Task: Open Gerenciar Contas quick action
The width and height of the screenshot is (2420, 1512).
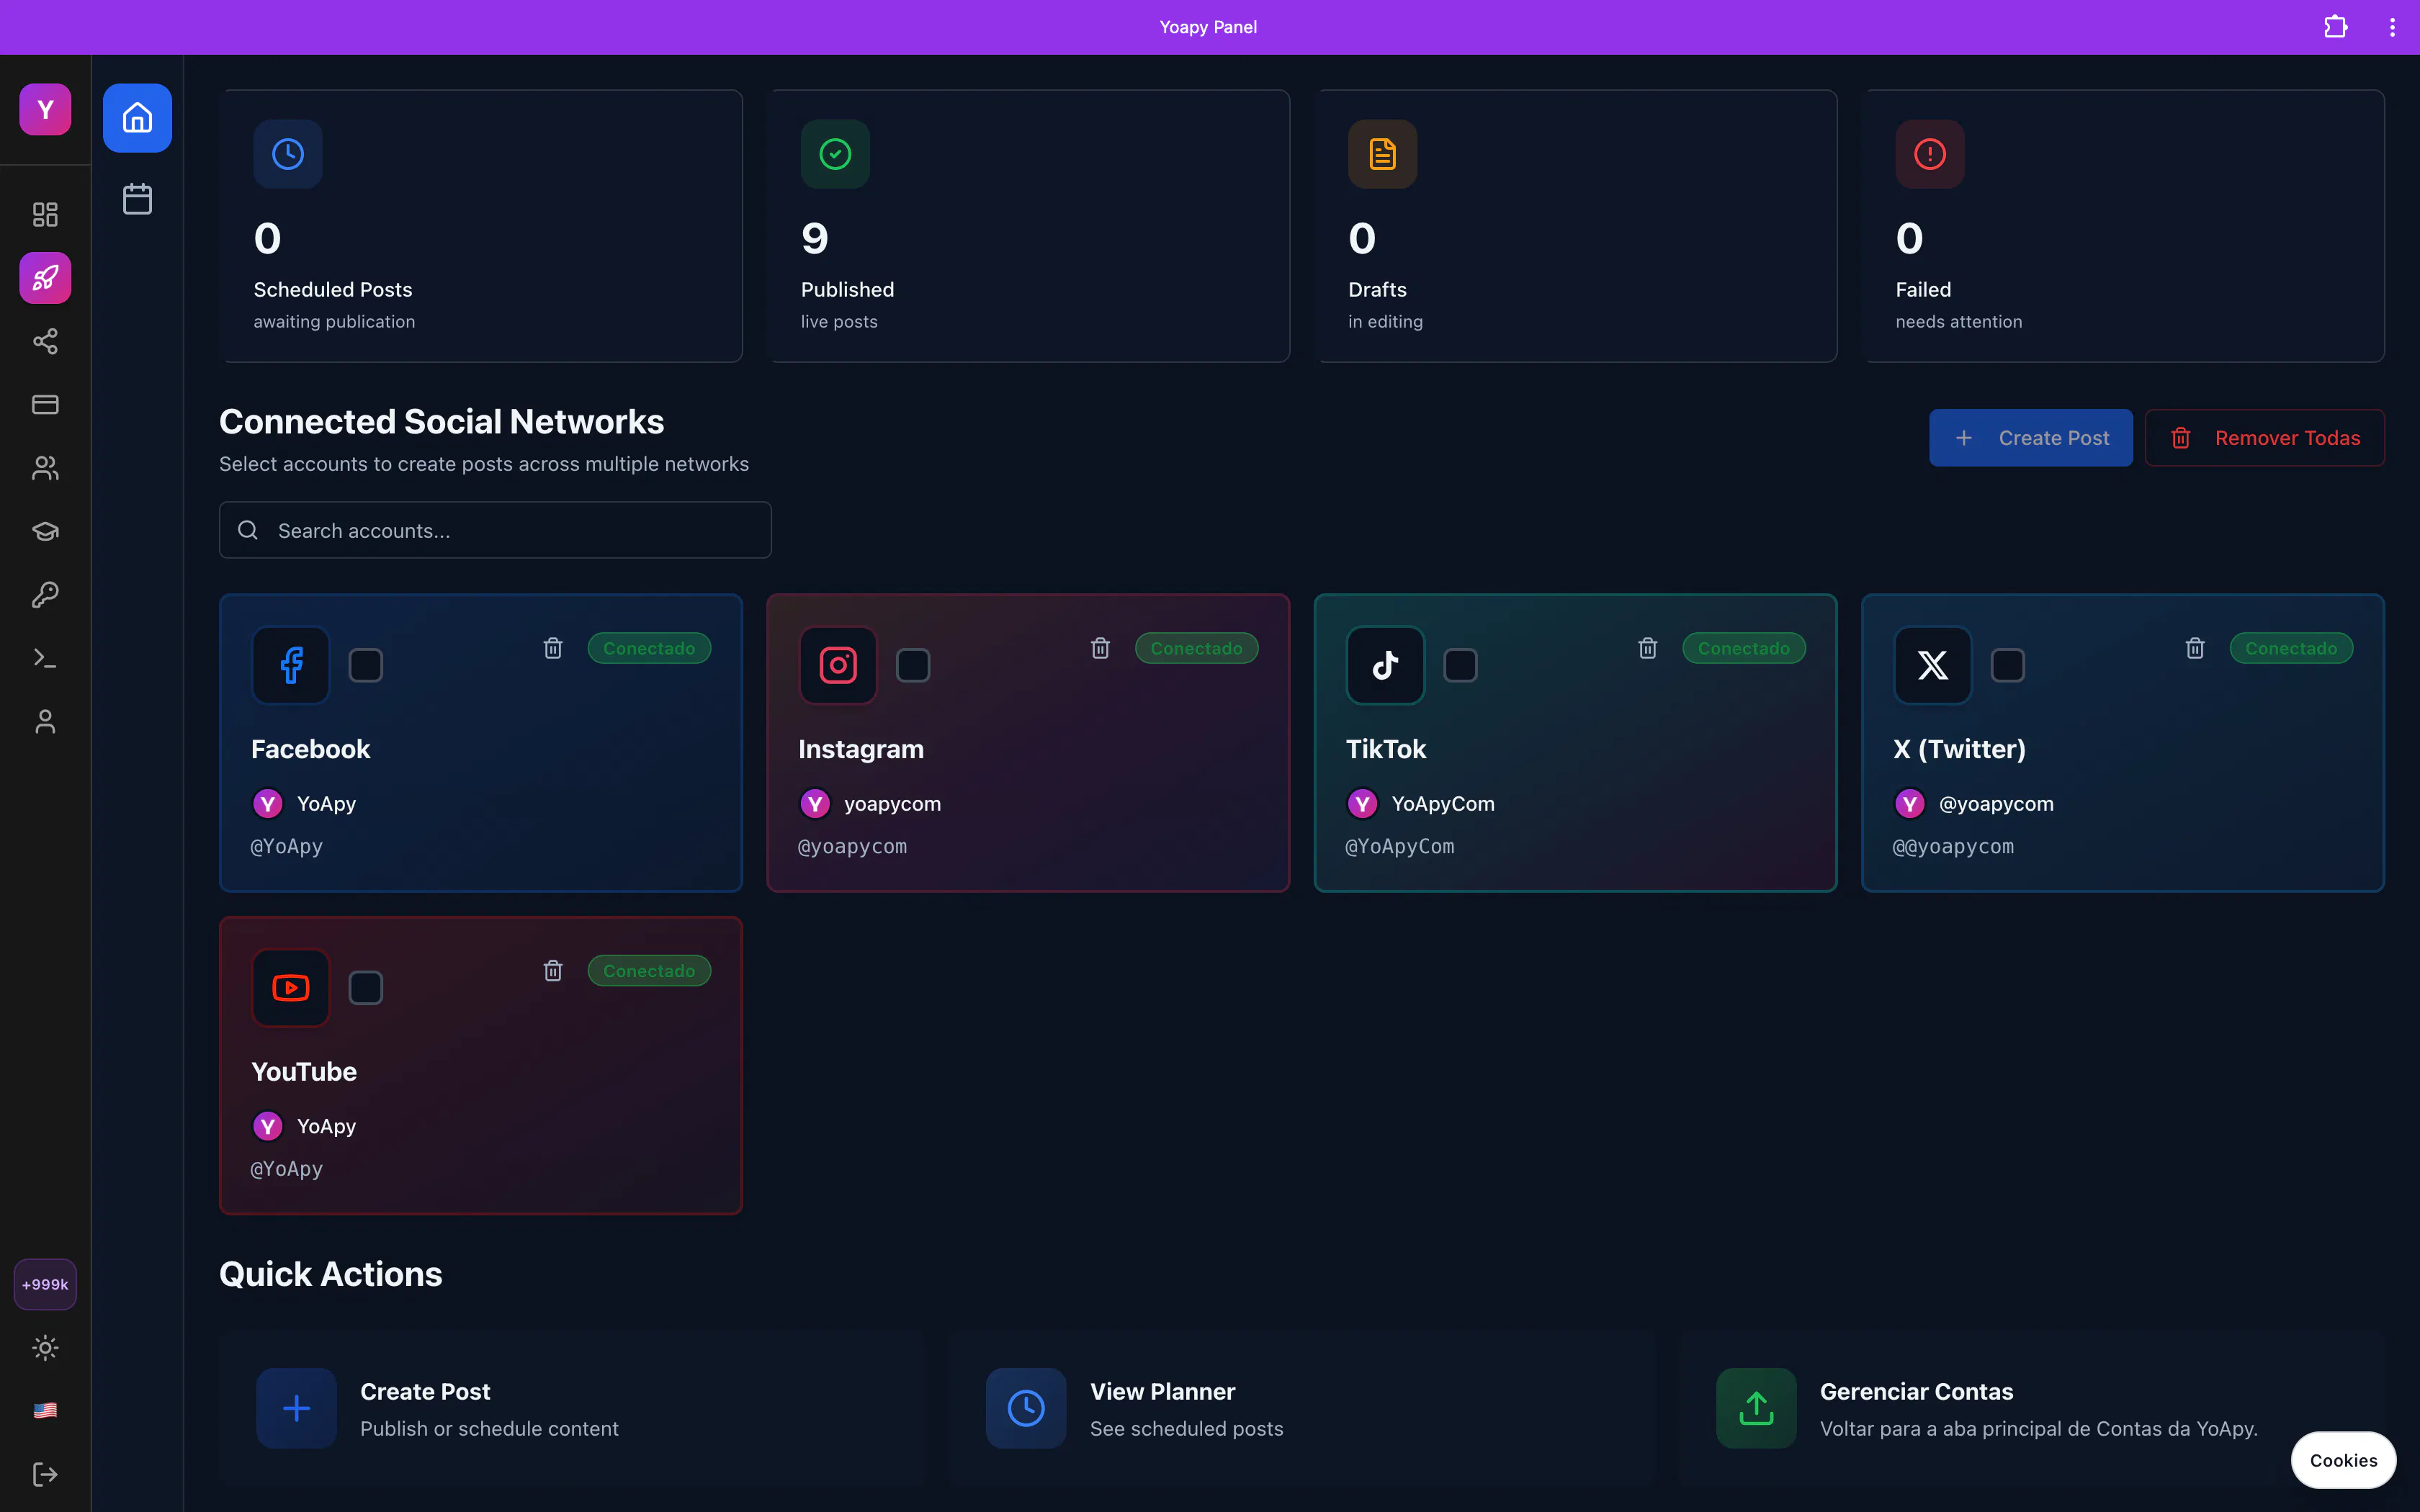Action: click(2032, 1408)
